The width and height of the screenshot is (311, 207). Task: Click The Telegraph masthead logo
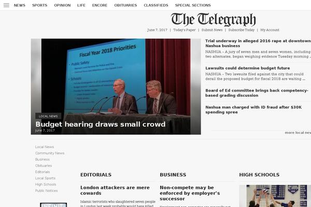click(x=213, y=20)
